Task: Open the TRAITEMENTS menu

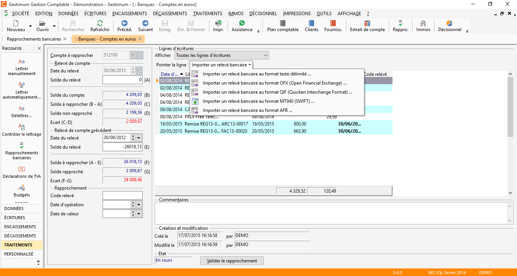Action: (208, 13)
